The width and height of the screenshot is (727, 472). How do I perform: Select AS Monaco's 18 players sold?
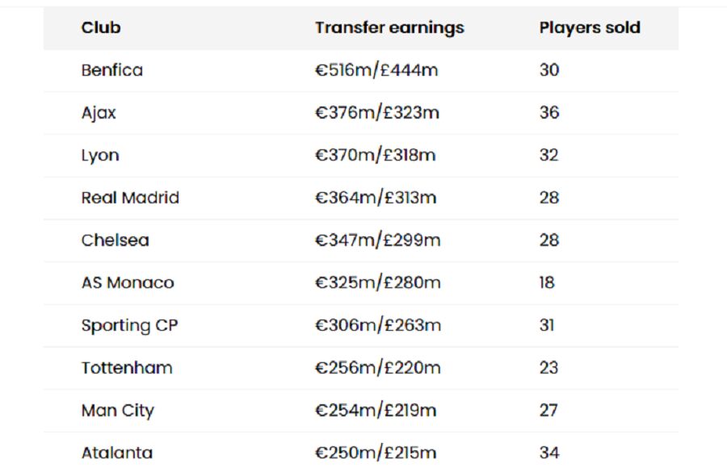click(x=548, y=283)
